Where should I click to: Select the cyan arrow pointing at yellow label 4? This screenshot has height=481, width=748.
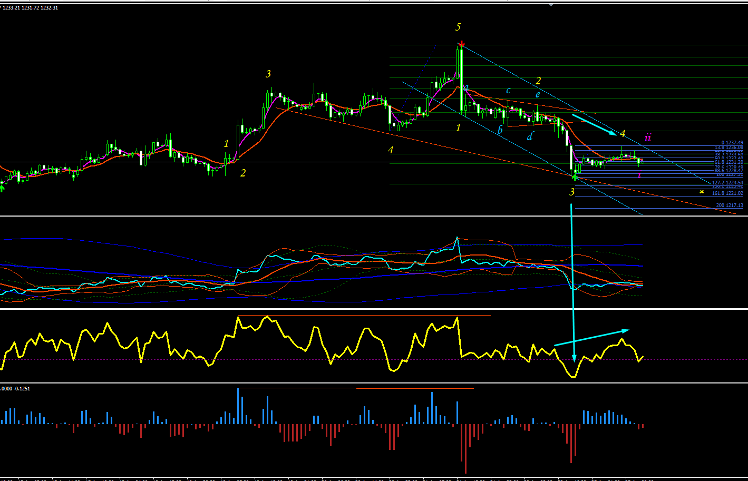594,125
